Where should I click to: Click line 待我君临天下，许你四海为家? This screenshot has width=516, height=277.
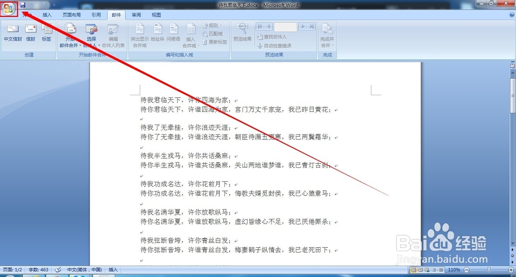click(186, 100)
